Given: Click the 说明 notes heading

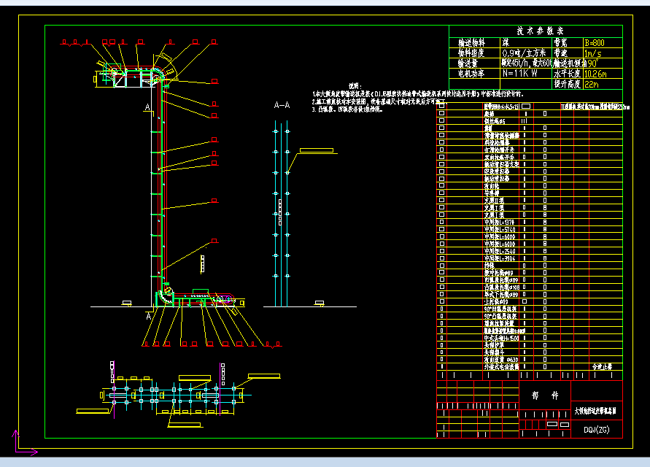Looking at the screenshot, I should click(x=355, y=86).
